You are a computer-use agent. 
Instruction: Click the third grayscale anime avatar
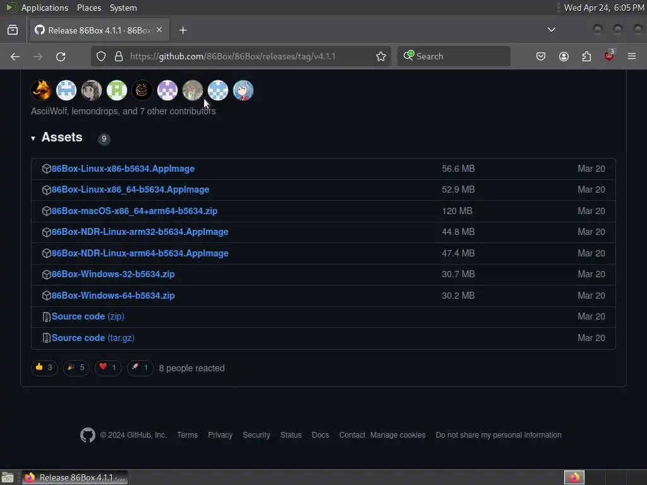[92, 90]
